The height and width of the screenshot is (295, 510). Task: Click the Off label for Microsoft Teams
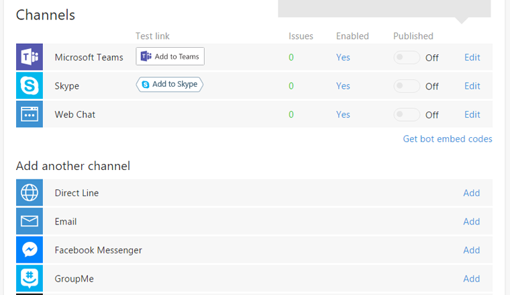[432, 58]
